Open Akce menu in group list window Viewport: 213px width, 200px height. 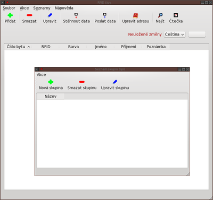point(42,75)
